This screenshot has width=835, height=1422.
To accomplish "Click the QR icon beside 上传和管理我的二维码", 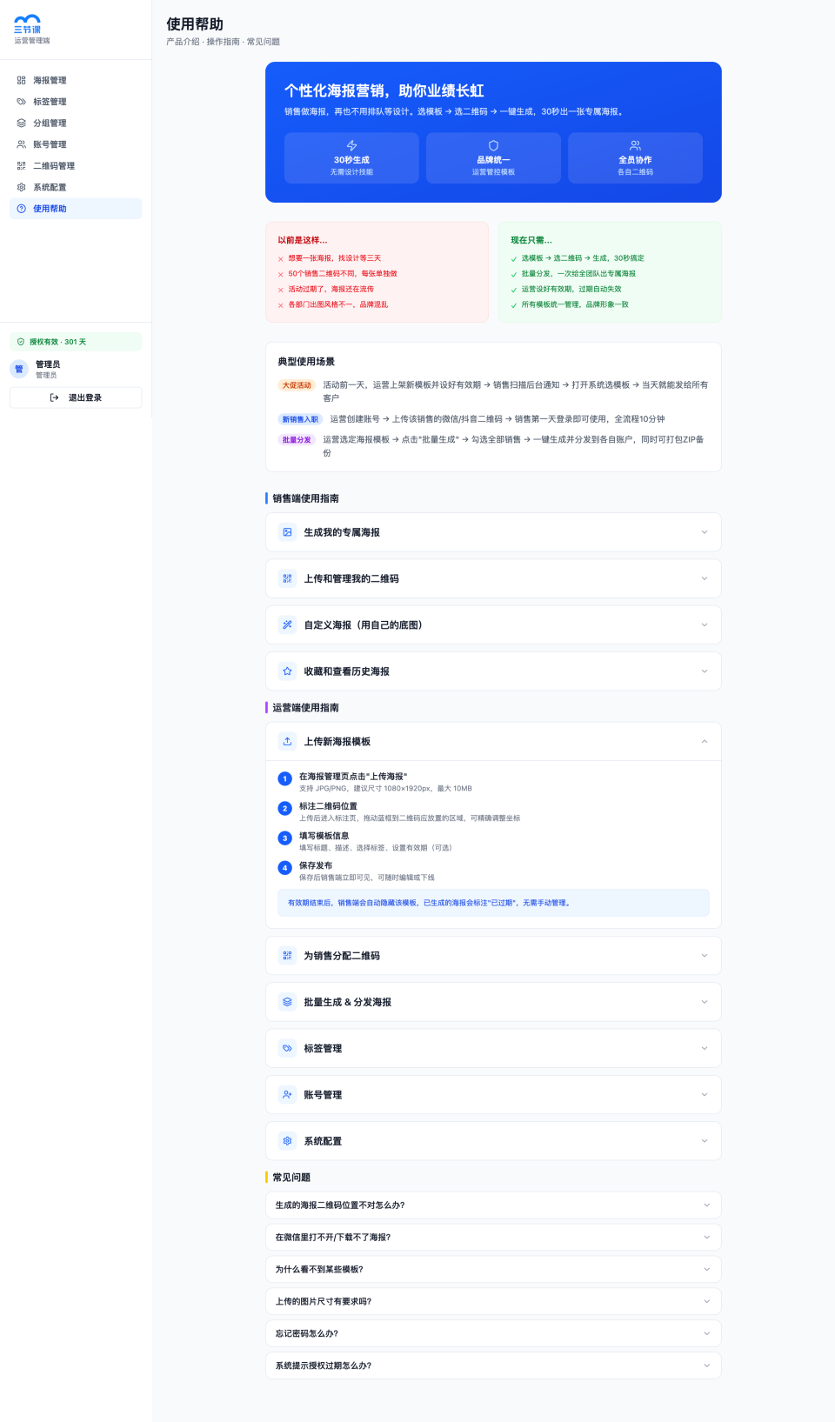I will click(x=287, y=578).
